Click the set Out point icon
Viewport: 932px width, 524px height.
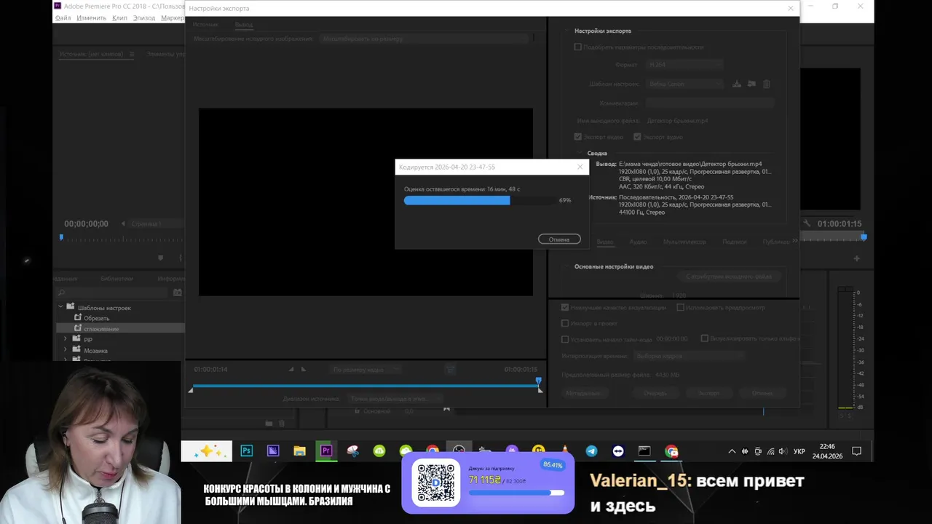coord(304,370)
